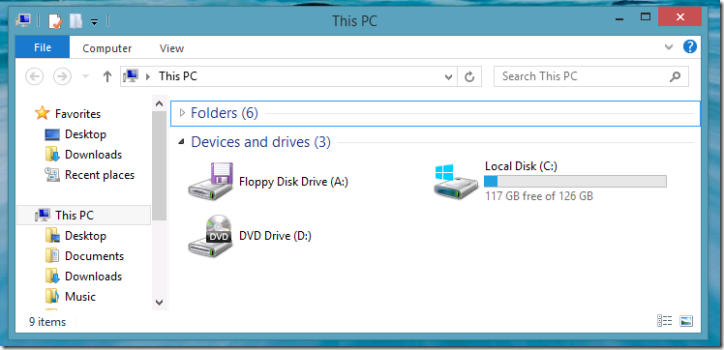Switch to Details view in status bar
This screenshot has height=350, width=724.
point(664,321)
